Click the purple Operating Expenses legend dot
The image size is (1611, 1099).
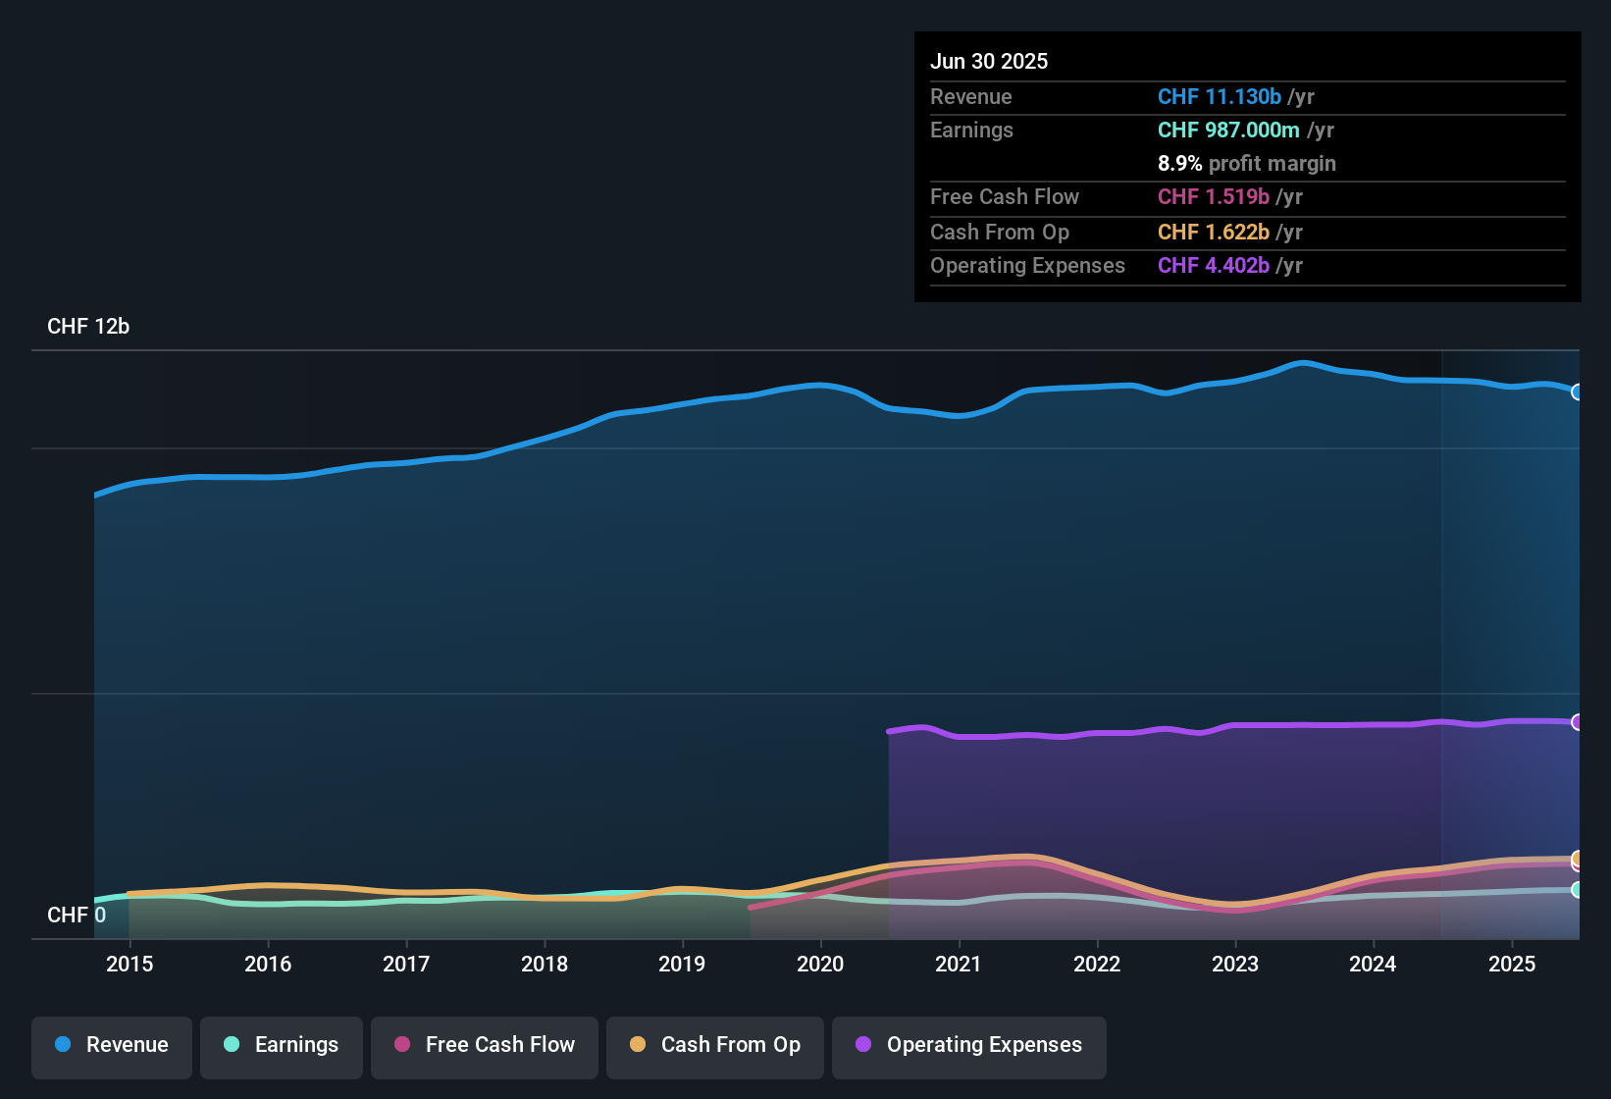coord(863,1044)
